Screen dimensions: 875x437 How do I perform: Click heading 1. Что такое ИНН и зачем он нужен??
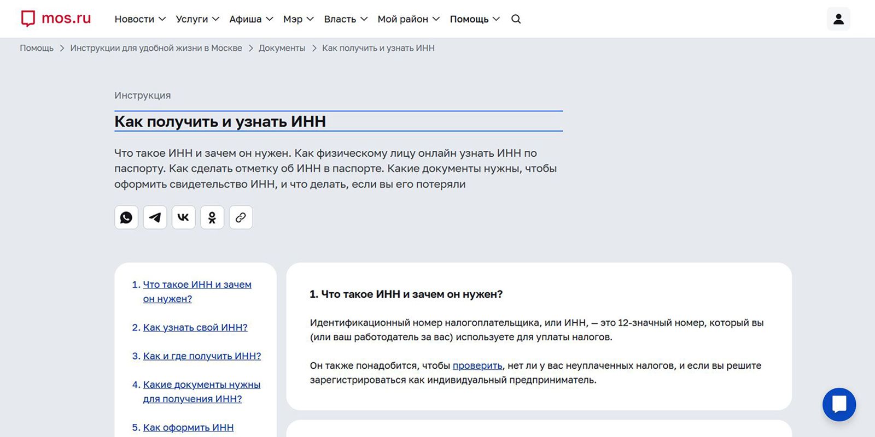[406, 294]
